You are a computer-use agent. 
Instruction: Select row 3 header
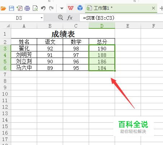point(5,48)
